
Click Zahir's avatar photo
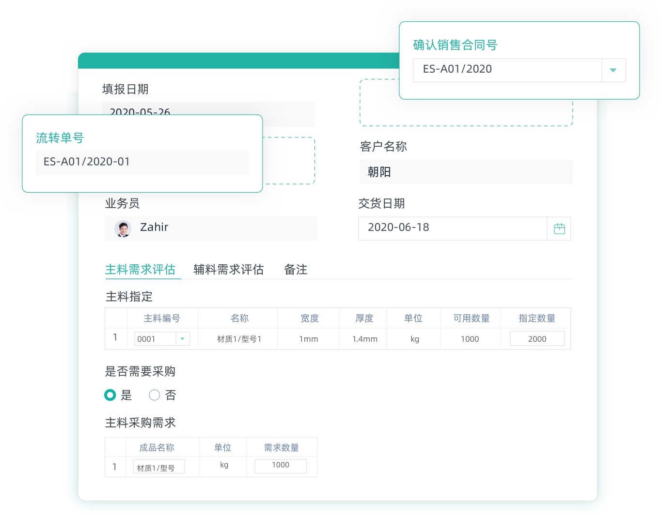click(x=123, y=228)
